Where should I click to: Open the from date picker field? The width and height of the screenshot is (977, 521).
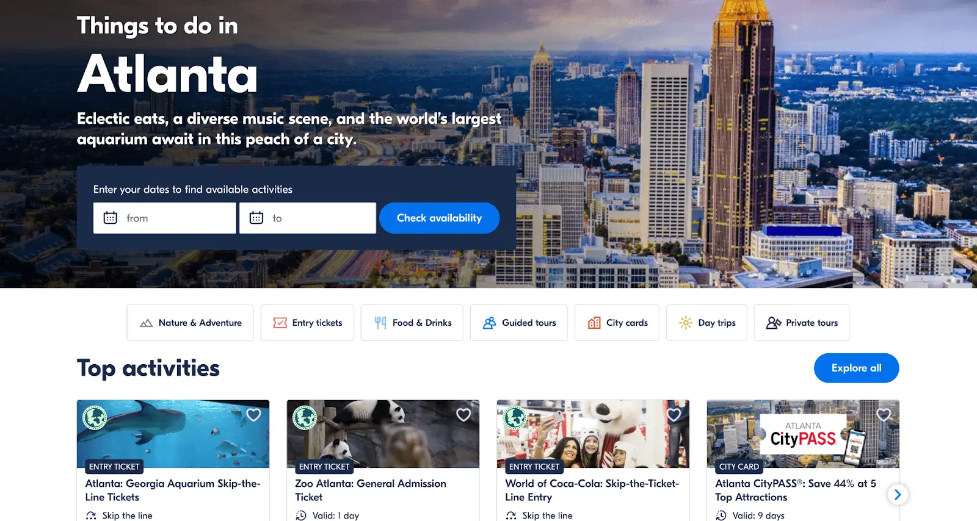point(165,218)
